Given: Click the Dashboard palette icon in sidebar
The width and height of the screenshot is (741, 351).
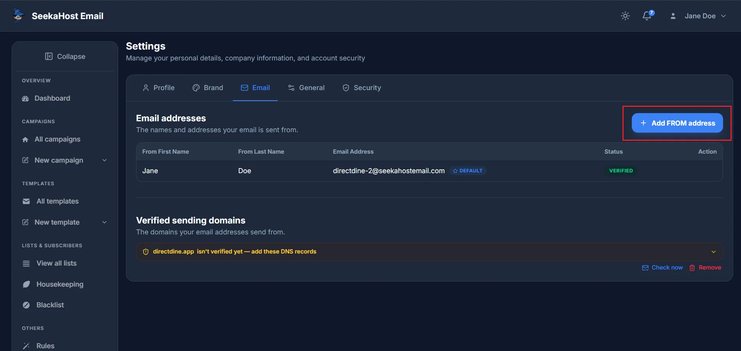Looking at the screenshot, I should (x=25, y=99).
